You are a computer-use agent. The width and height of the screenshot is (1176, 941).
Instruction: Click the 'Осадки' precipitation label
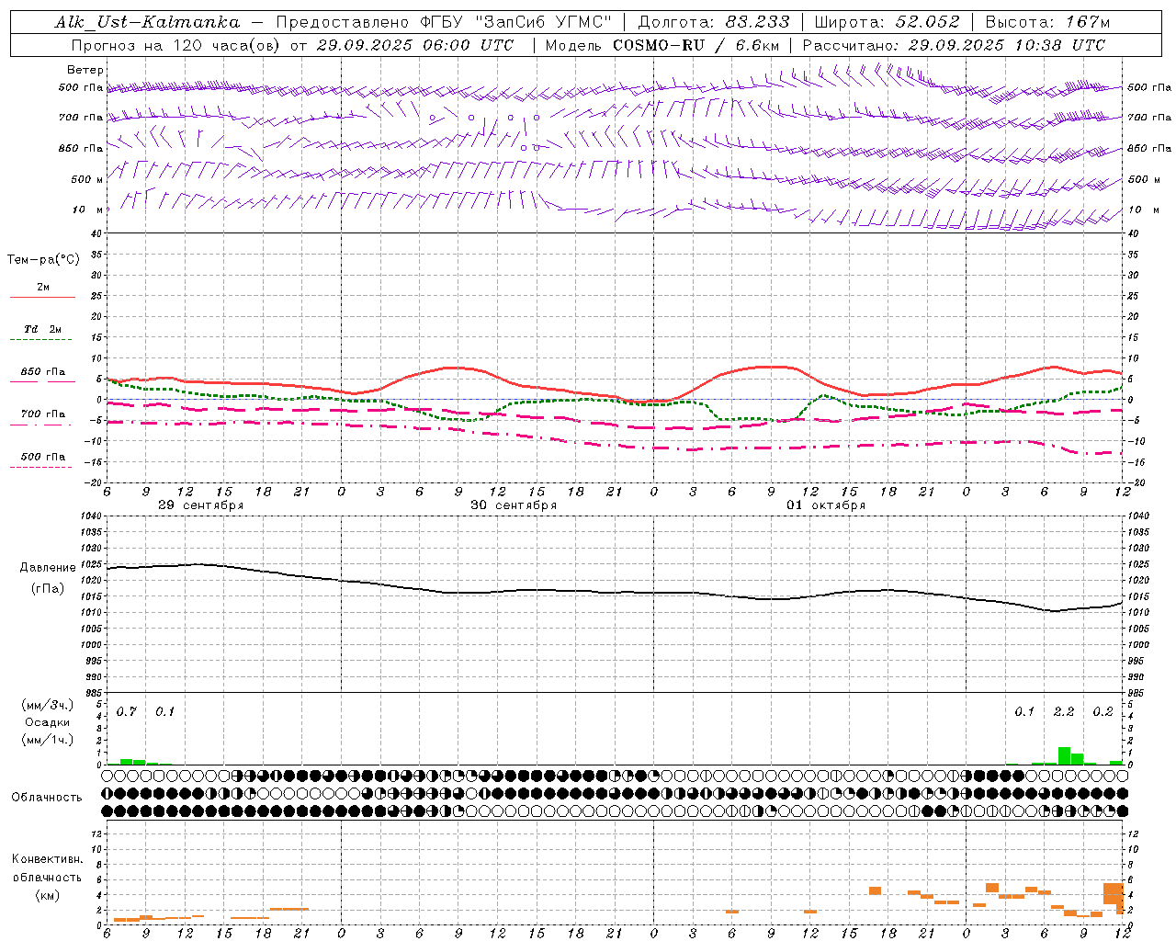(48, 722)
